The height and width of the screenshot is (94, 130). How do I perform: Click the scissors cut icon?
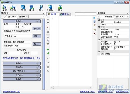coord(48,37)
